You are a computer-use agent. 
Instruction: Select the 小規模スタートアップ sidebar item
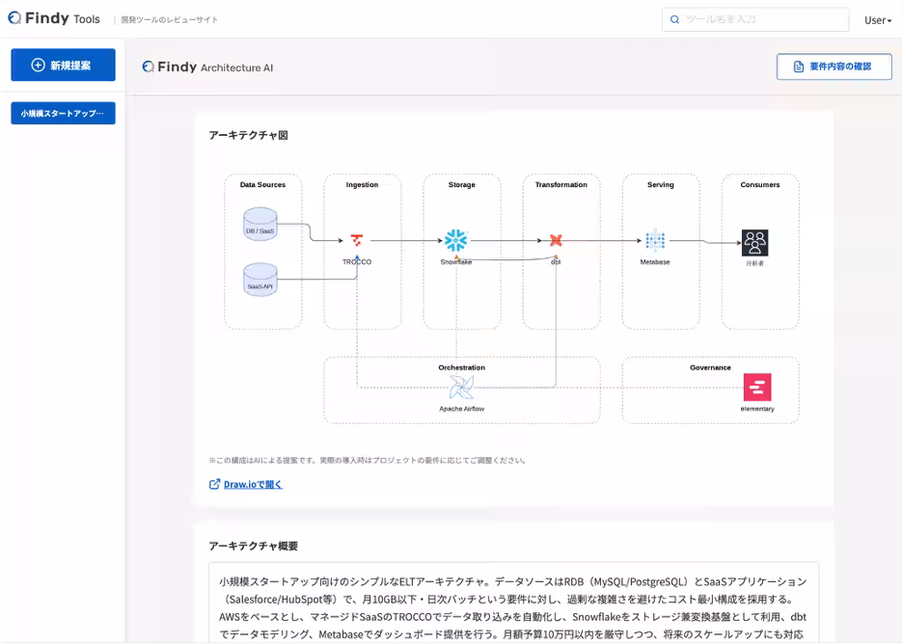coord(64,114)
